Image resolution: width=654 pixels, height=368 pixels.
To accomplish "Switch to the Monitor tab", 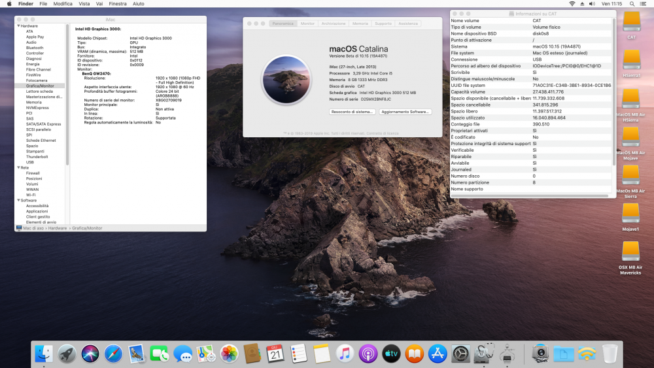I will tap(307, 24).
